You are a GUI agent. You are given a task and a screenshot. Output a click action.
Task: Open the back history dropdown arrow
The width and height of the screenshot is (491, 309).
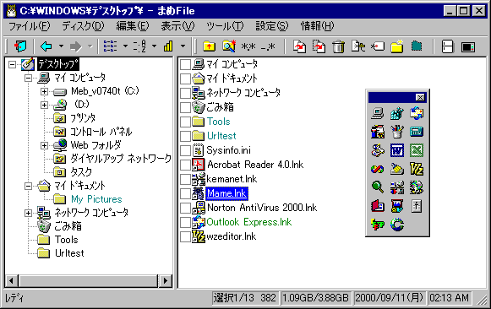61,46
